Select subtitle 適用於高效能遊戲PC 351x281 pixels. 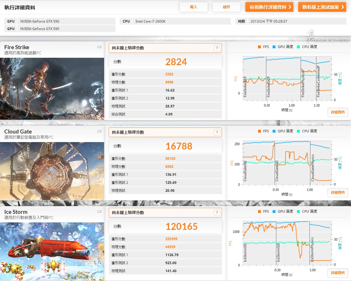click(x=23, y=53)
